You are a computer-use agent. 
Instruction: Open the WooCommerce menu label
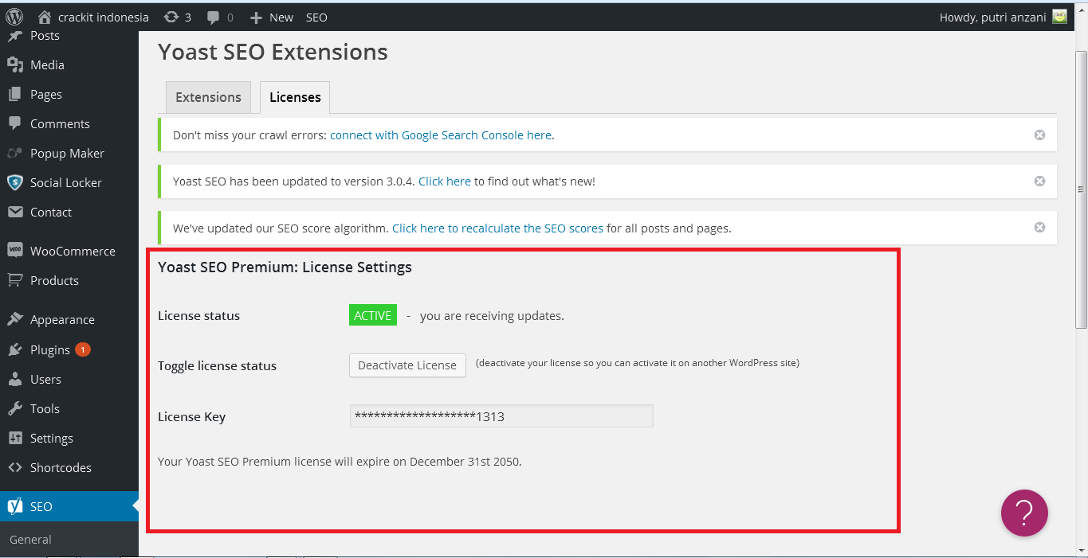73,251
